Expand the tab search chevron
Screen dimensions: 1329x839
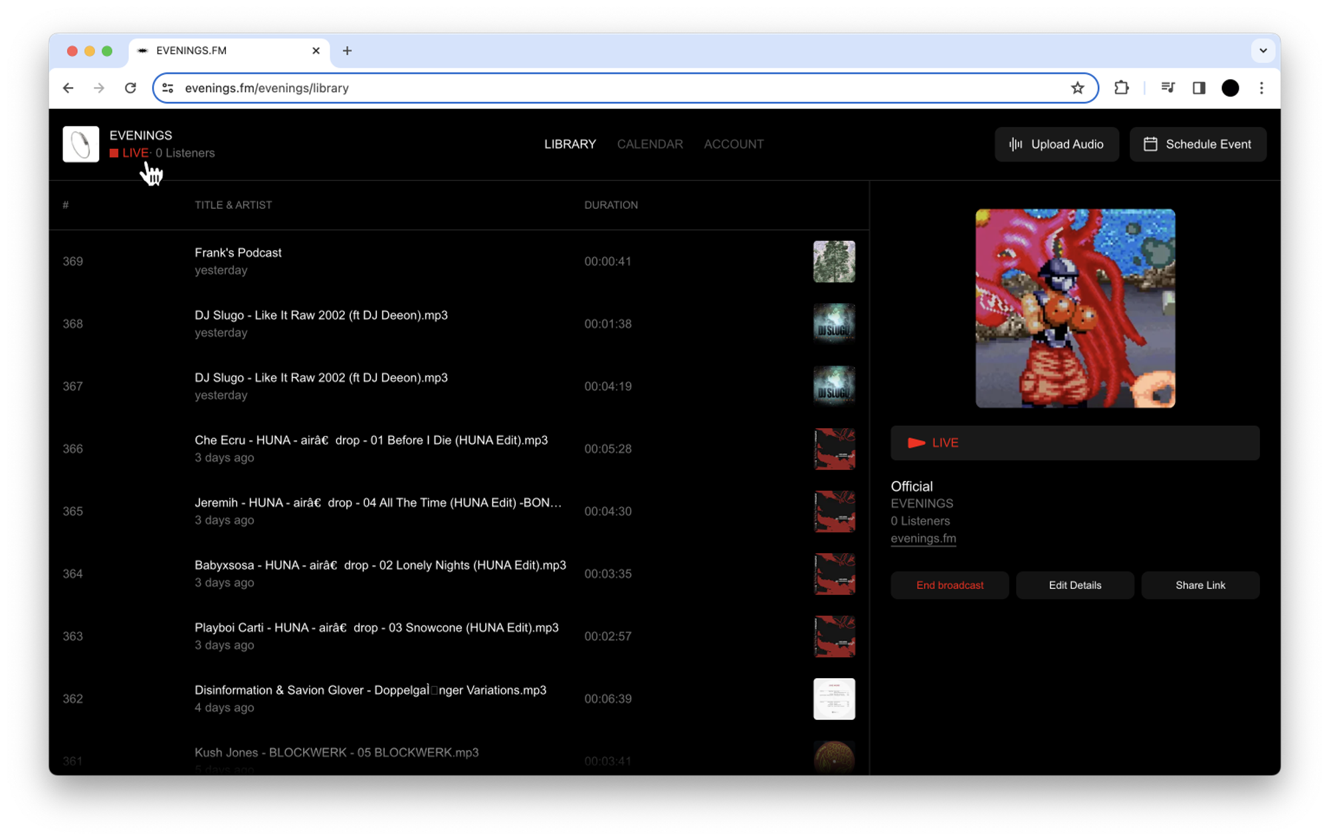pyautogui.click(x=1263, y=51)
